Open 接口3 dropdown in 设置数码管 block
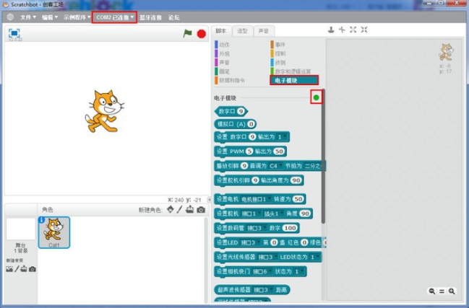Image resolution: width=469 pixels, height=308 pixels. point(257,229)
